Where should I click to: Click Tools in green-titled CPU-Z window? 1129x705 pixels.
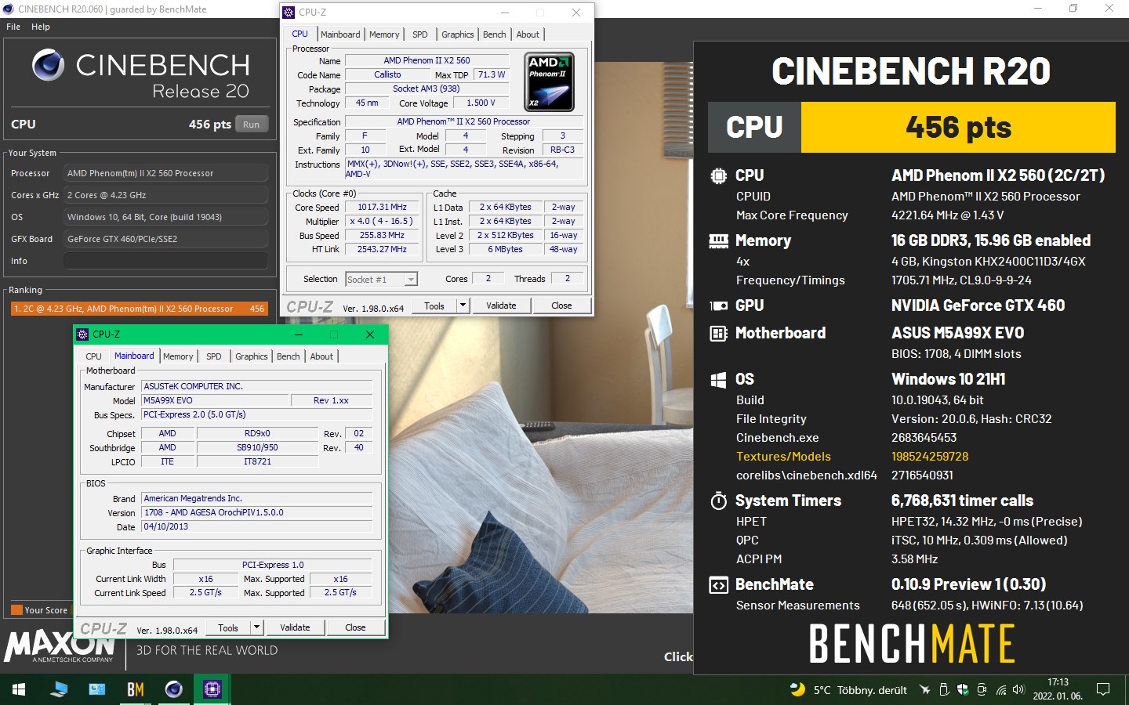(x=228, y=627)
